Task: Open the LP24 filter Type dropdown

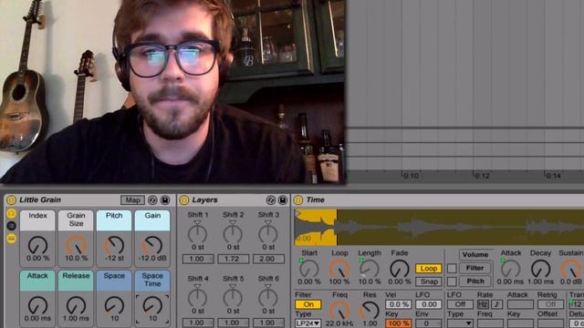Action: tap(308, 323)
